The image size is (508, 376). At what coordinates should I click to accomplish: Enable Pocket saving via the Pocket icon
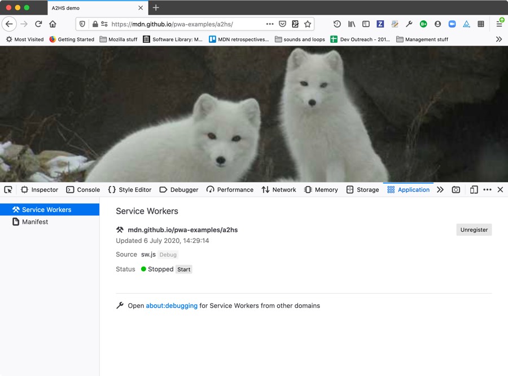tap(282, 25)
